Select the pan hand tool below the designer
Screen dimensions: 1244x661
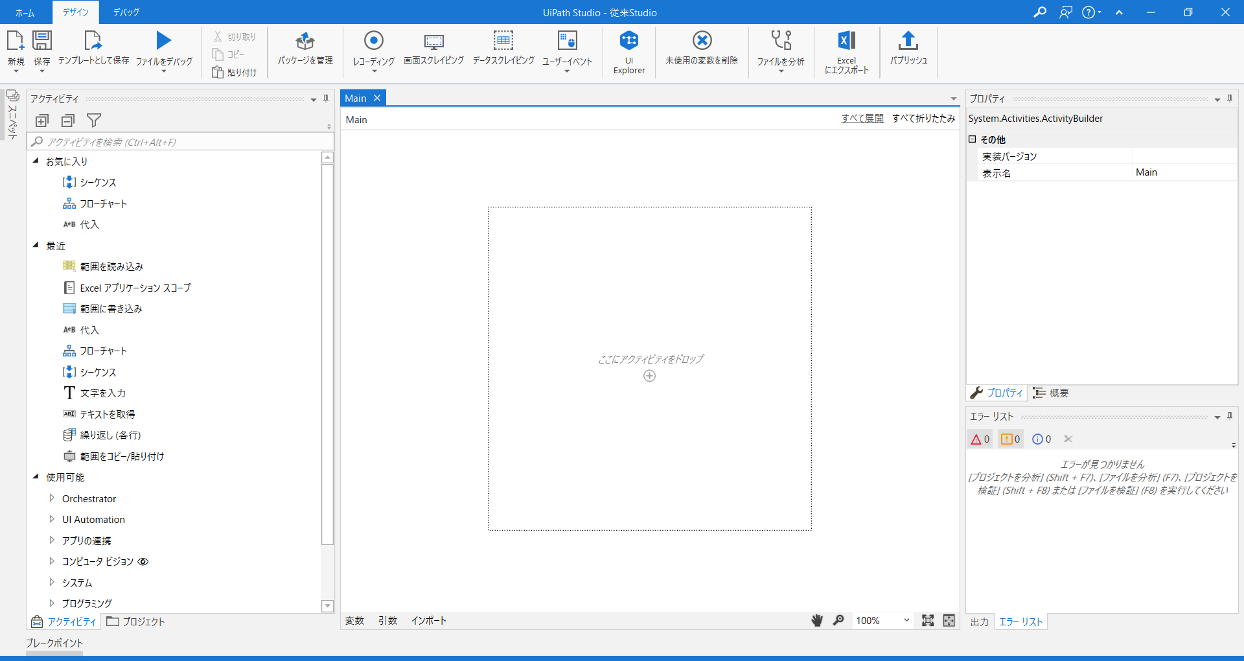coord(817,620)
